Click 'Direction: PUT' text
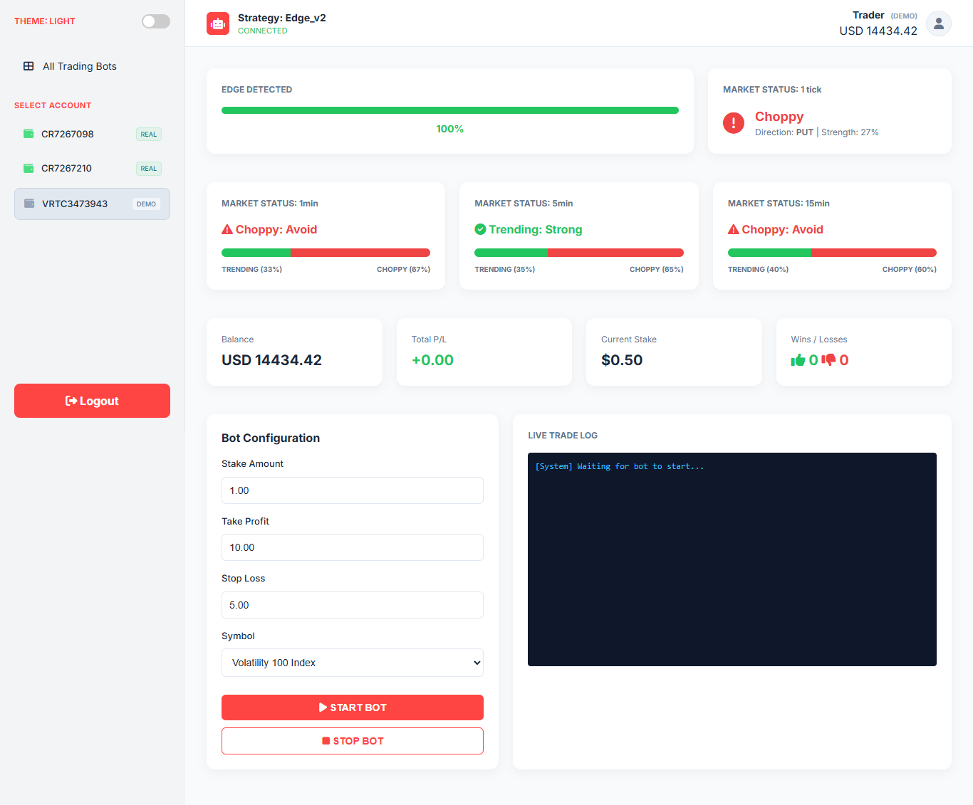The width and height of the screenshot is (973, 805). (784, 132)
